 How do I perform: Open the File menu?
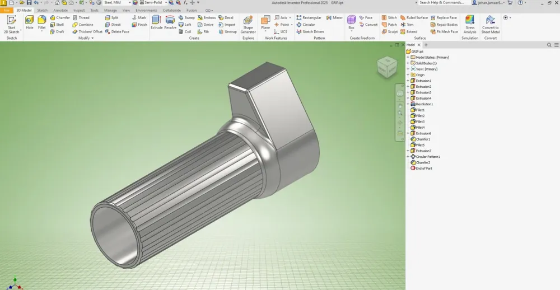click(x=6, y=10)
